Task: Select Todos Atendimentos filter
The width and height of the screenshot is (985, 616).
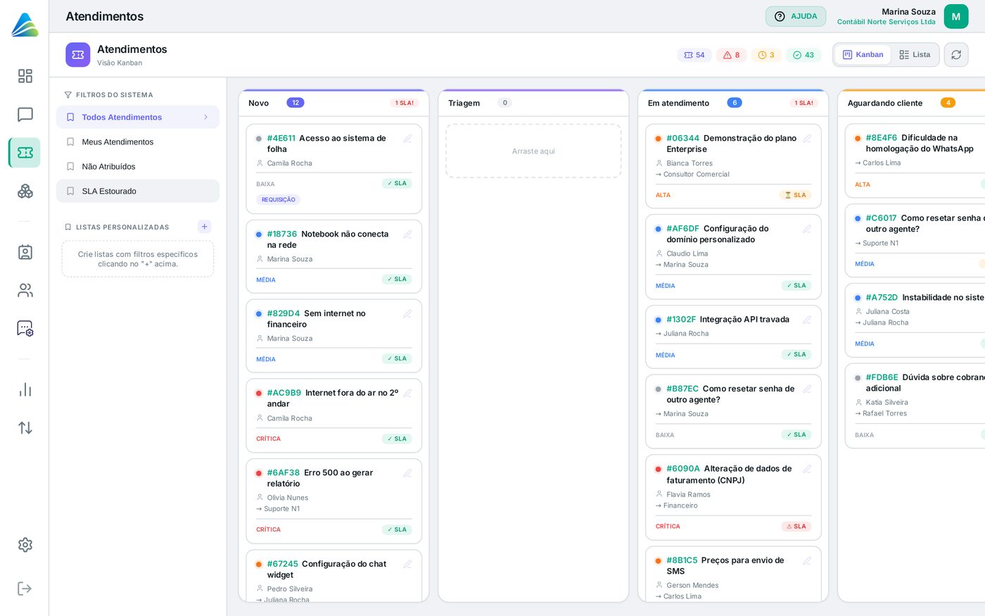Action: coord(138,118)
